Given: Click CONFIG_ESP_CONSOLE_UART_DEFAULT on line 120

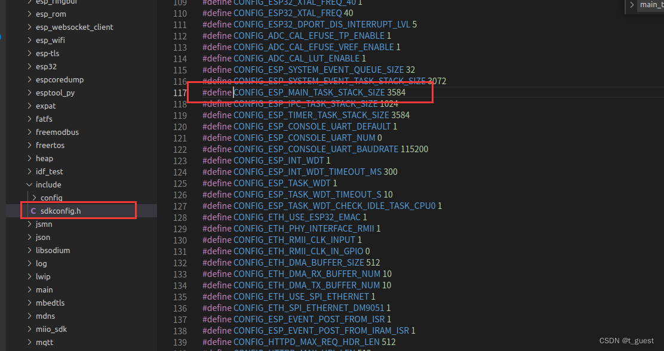Looking at the screenshot, I should coord(312,127).
